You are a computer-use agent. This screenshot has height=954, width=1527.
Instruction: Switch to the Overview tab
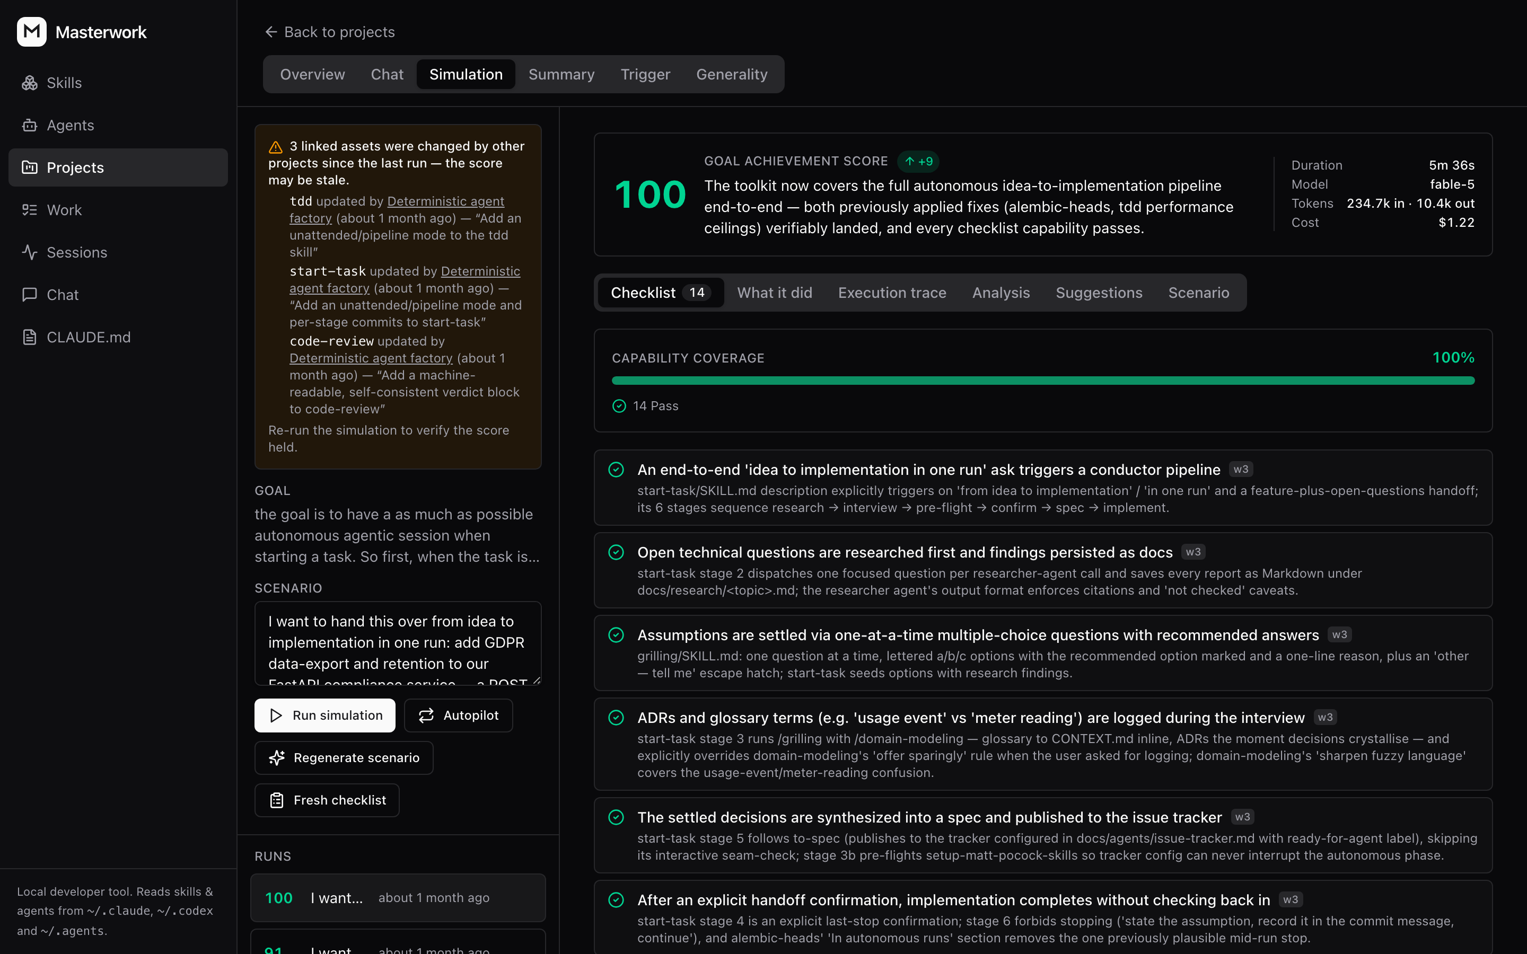click(x=312, y=74)
